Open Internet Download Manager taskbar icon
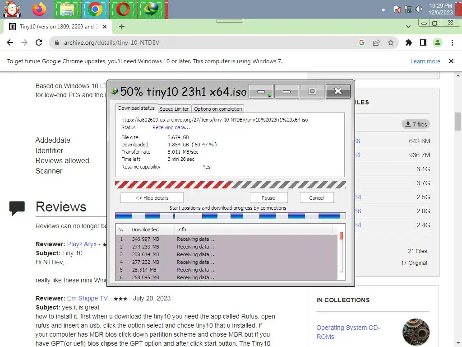462x347 pixels. (x=151, y=9)
